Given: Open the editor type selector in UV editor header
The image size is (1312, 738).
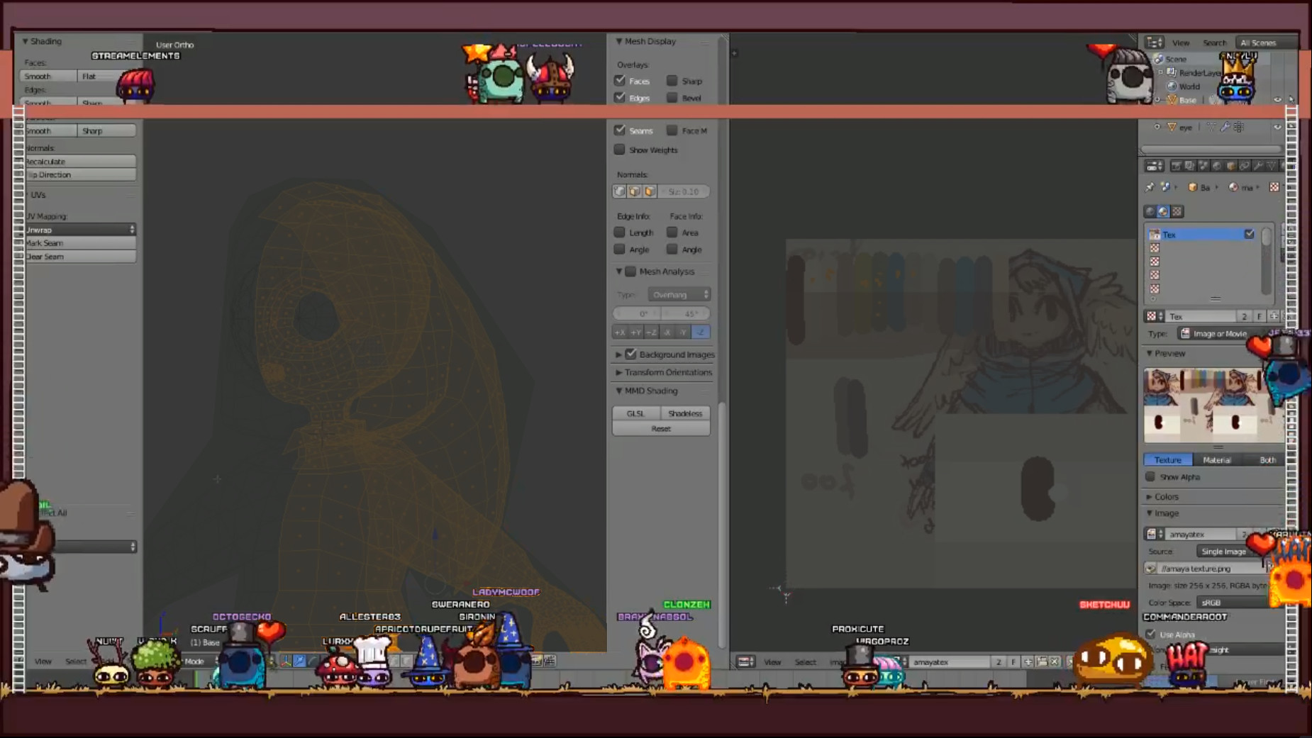Looking at the screenshot, I should [x=747, y=661].
